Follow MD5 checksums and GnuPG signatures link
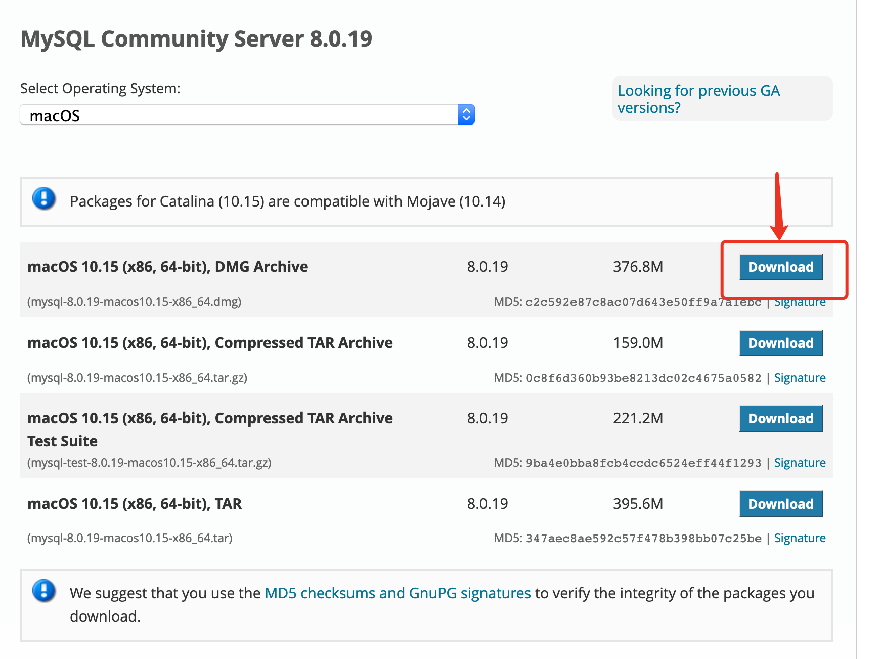 (398, 593)
